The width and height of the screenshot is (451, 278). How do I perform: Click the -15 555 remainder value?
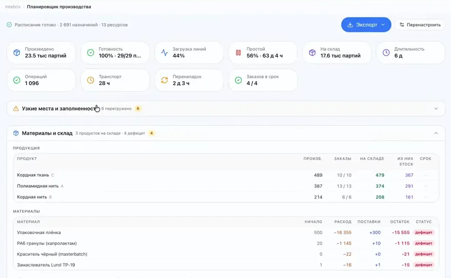[x=401, y=232]
